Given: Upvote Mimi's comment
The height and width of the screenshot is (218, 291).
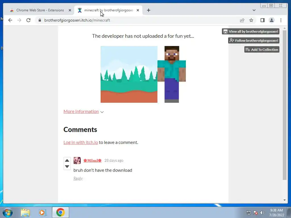Looking at the screenshot, I should click(x=67, y=161).
